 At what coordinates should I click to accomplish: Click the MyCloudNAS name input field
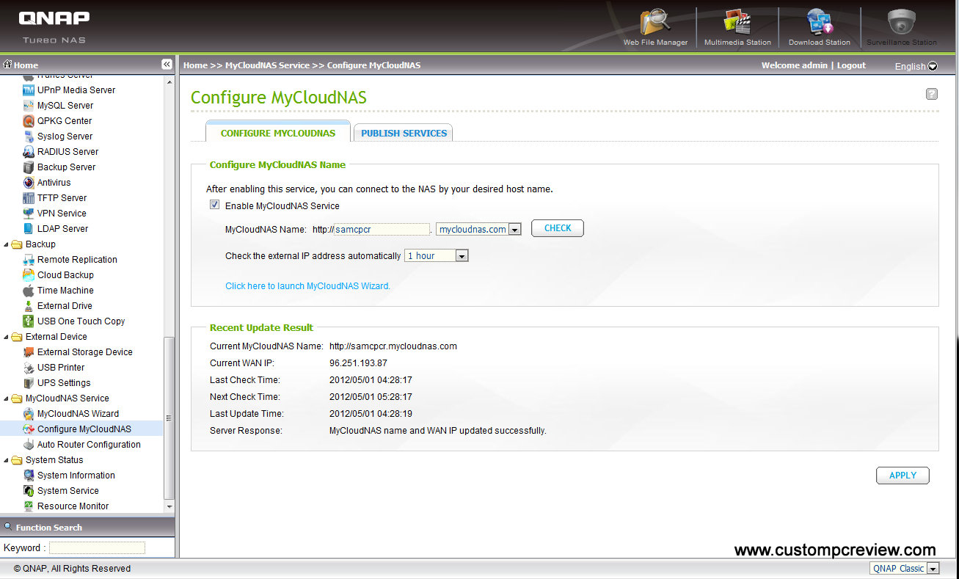click(x=382, y=230)
